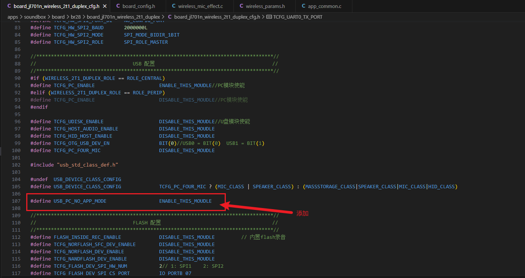Open the wireless_mic_effect.c tab
Image resolution: width=525 pixels, height=278 pixels.
coord(200,6)
